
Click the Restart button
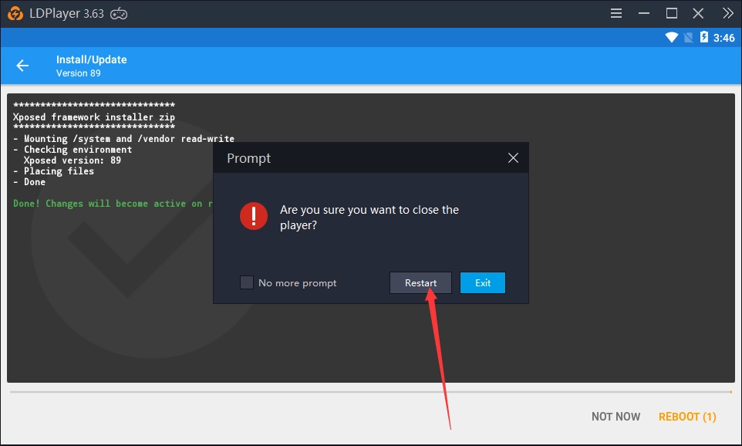click(420, 282)
